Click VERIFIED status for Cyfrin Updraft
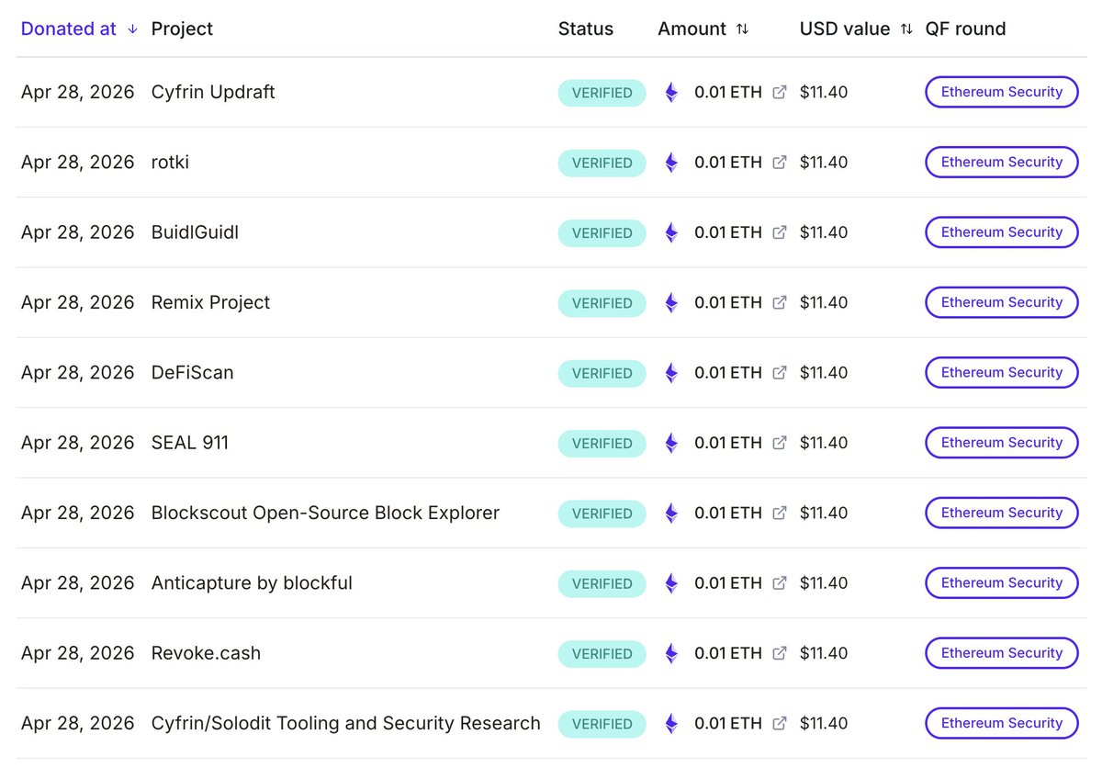Image resolution: width=1102 pixels, height=768 pixels. (602, 93)
